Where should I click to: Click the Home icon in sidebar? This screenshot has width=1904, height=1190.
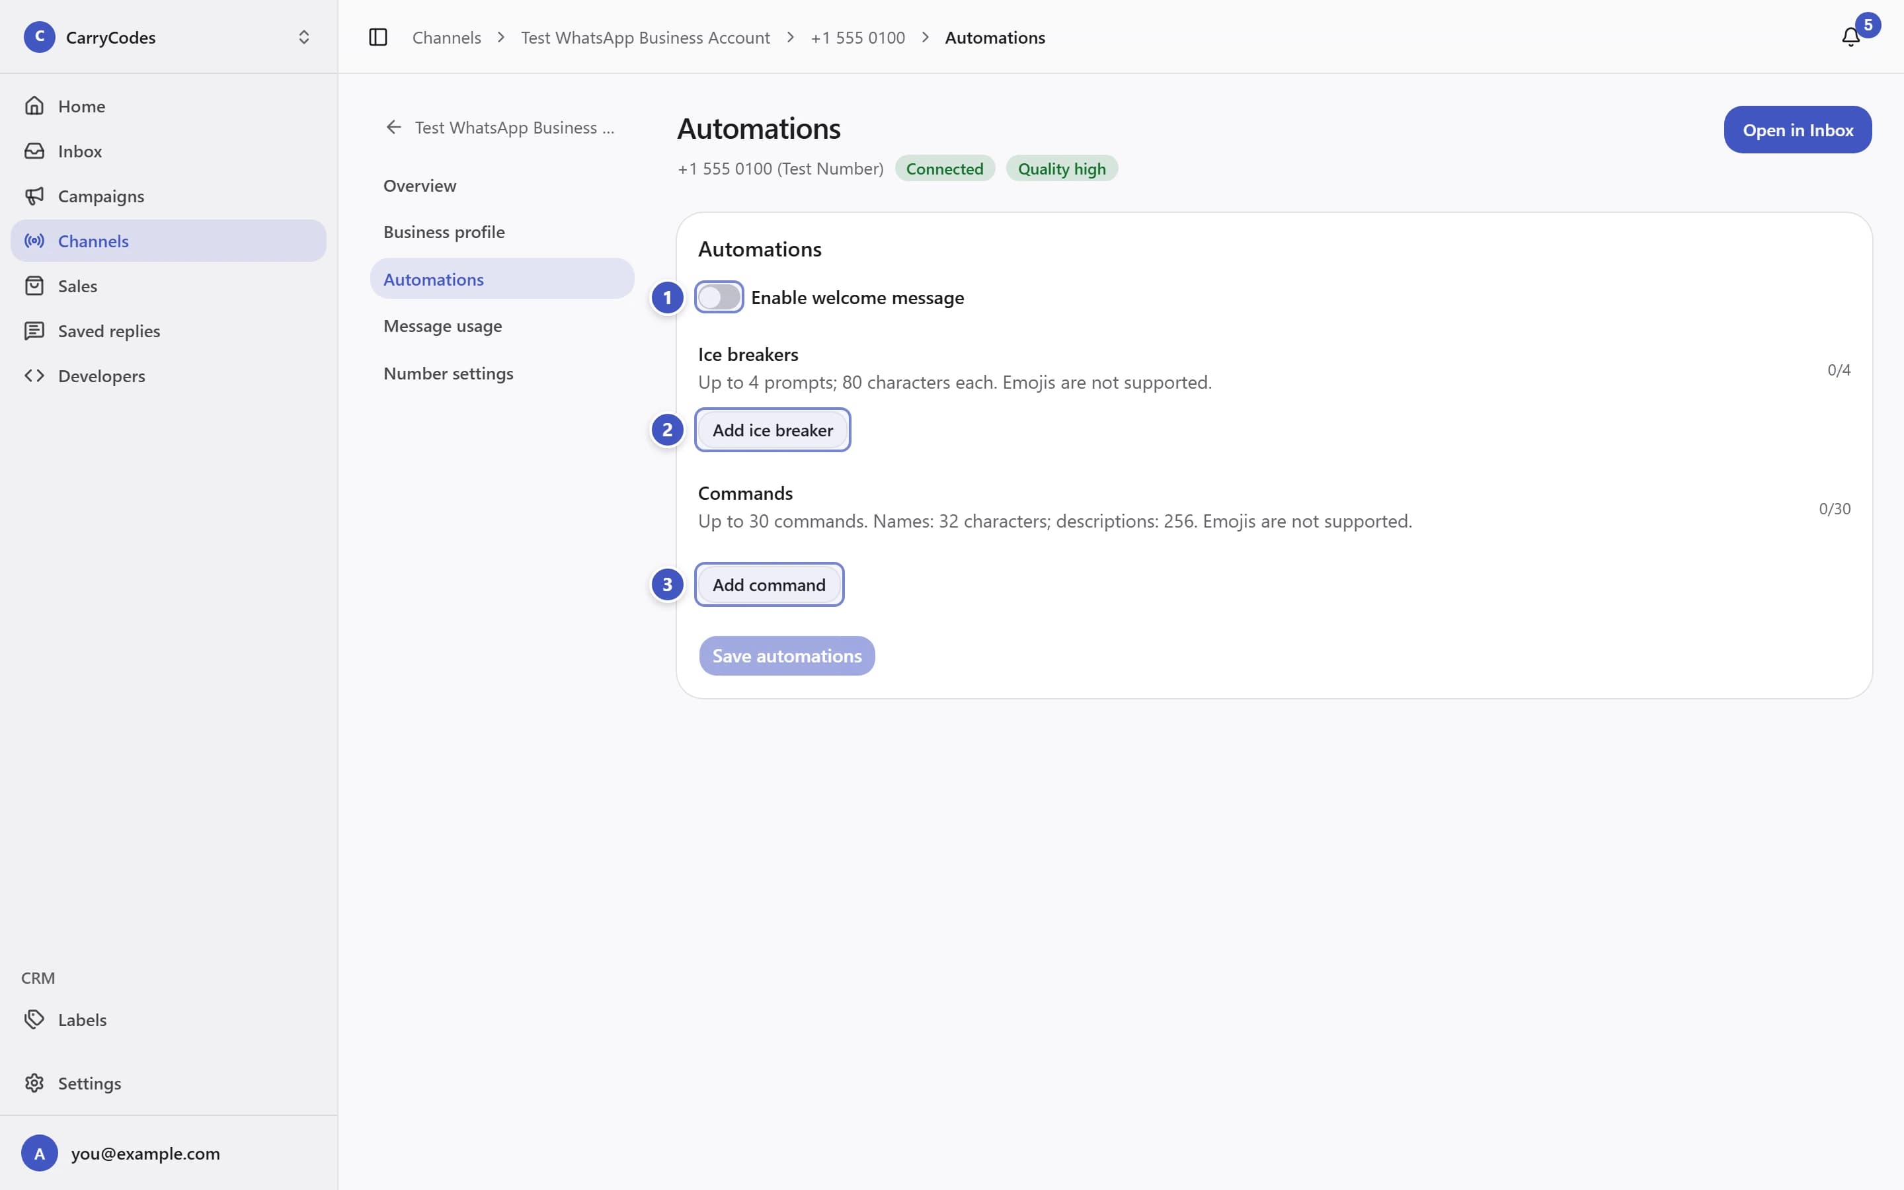[34, 106]
